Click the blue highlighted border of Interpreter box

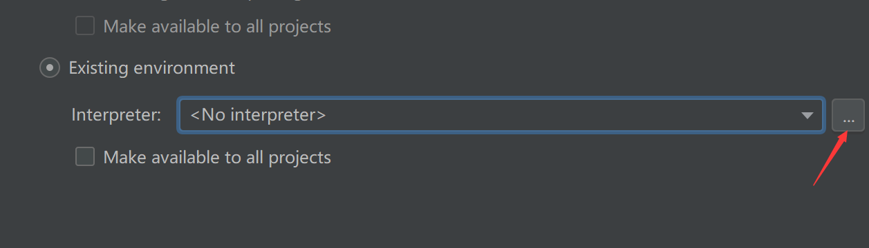point(501,99)
